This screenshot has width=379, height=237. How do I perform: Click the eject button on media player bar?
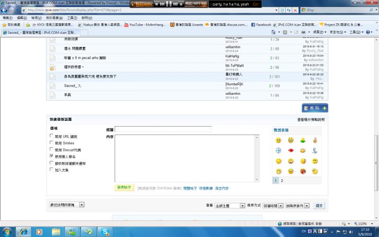tap(181, 4)
